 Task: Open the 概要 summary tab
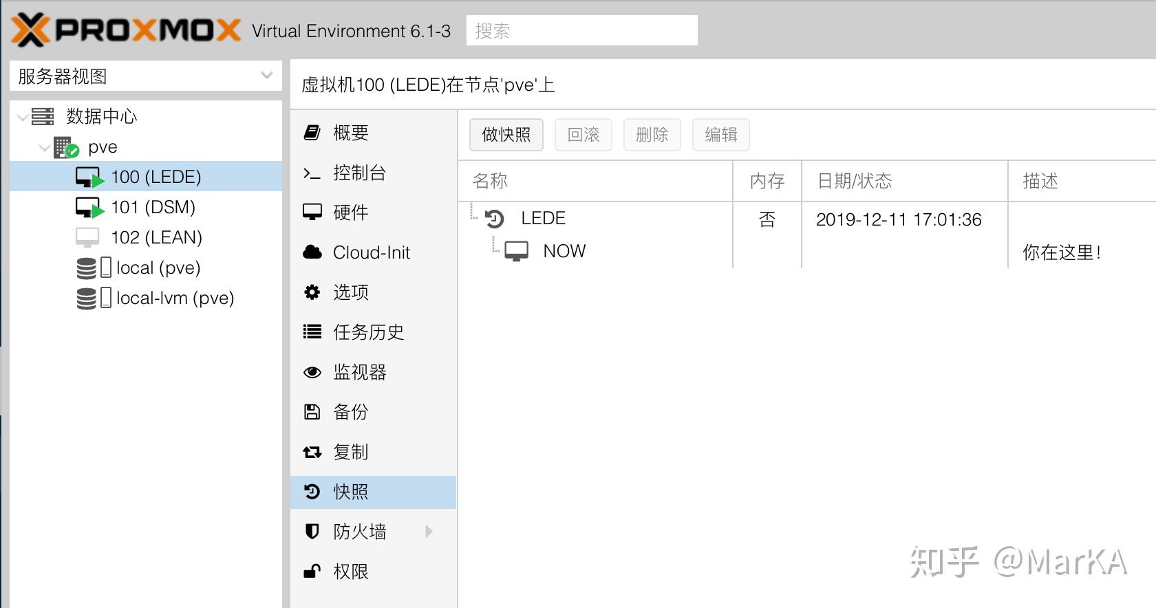pos(374,133)
